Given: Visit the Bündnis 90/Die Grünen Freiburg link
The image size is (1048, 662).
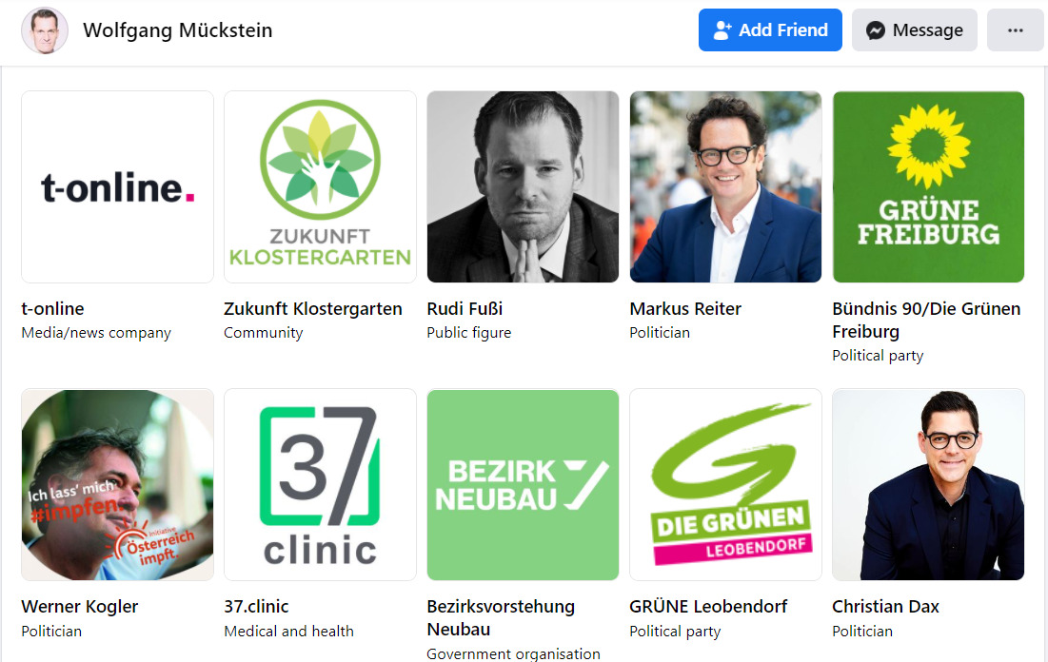Looking at the screenshot, I should [926, 320].
